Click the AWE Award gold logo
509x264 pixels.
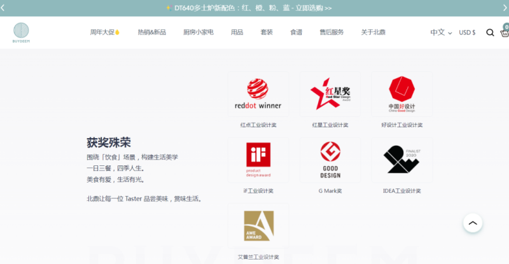click(x=258, y=226)
